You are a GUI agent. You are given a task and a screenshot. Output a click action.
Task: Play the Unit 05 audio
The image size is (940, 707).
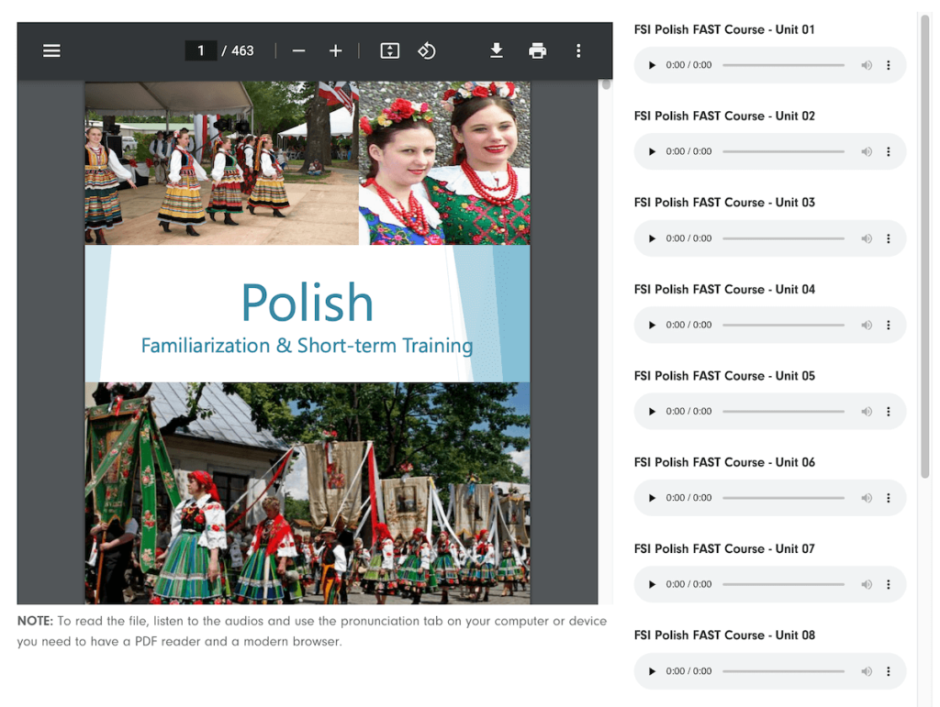coord(653,411)
